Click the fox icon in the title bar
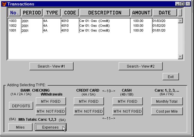The width and height of the screenshot is (194, 137). pyautogui.click(x=4, y=4)
